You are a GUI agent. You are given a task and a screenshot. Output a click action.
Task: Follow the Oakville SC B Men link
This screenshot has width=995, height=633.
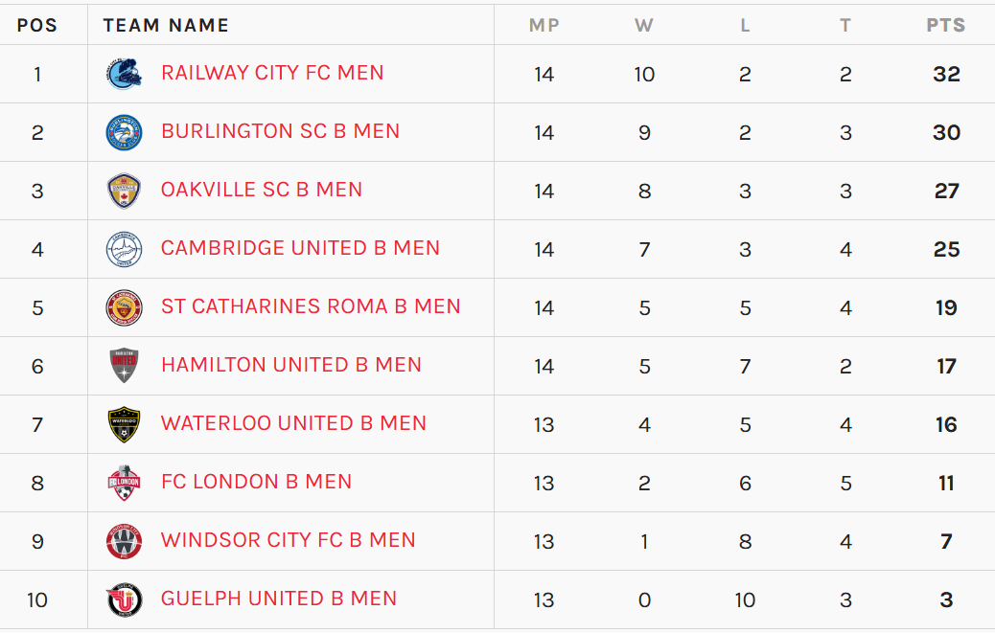click(x=262, y=190)
